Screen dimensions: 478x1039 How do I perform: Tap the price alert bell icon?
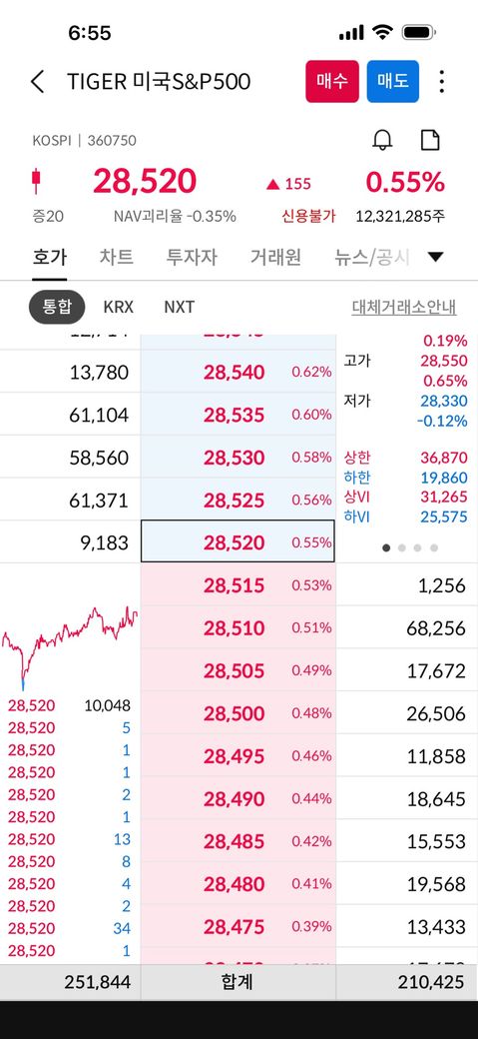coord(382,140)
